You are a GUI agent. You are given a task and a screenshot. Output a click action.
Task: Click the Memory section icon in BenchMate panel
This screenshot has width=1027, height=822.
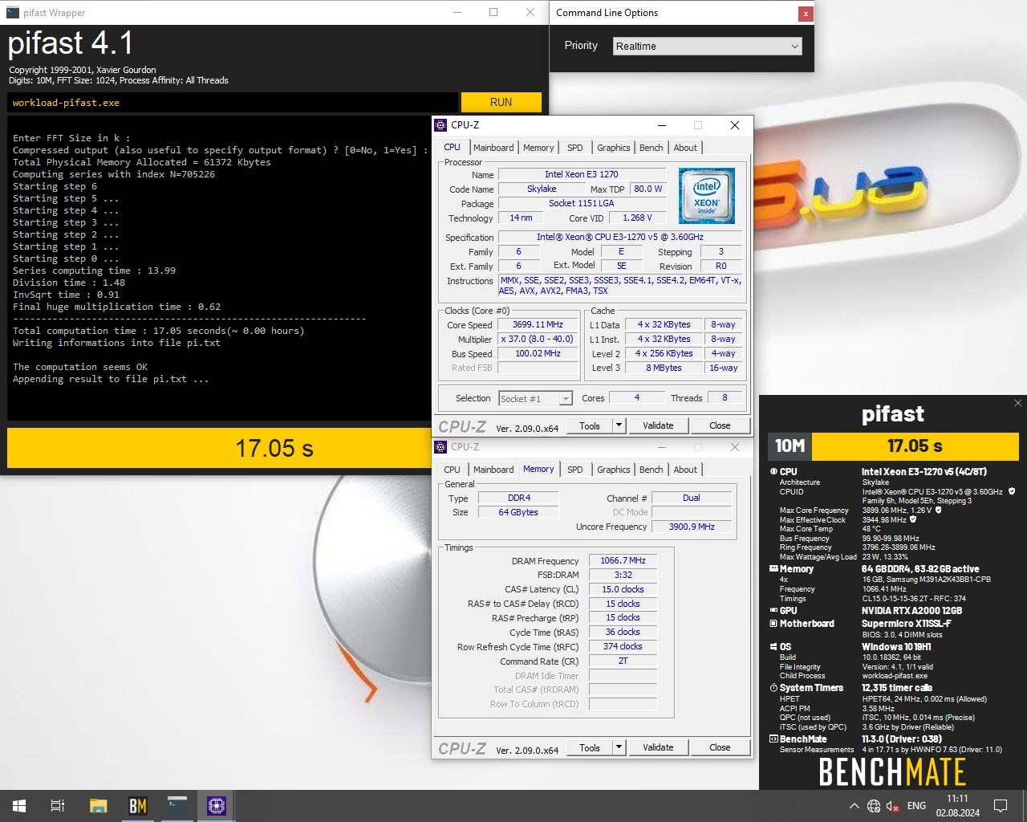coord(773,569)
